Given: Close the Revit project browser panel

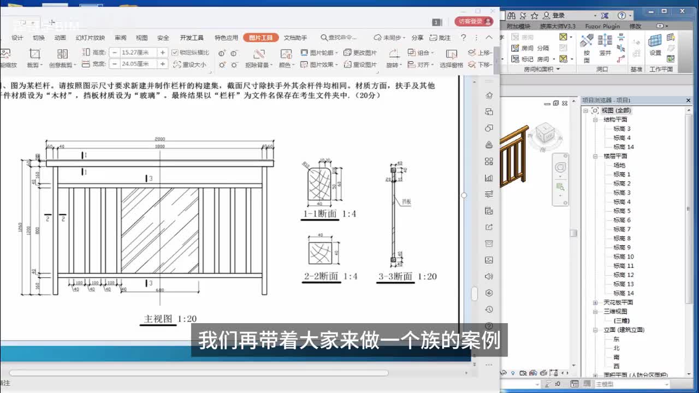Looking at the screenshot, I should coord(688,100).
